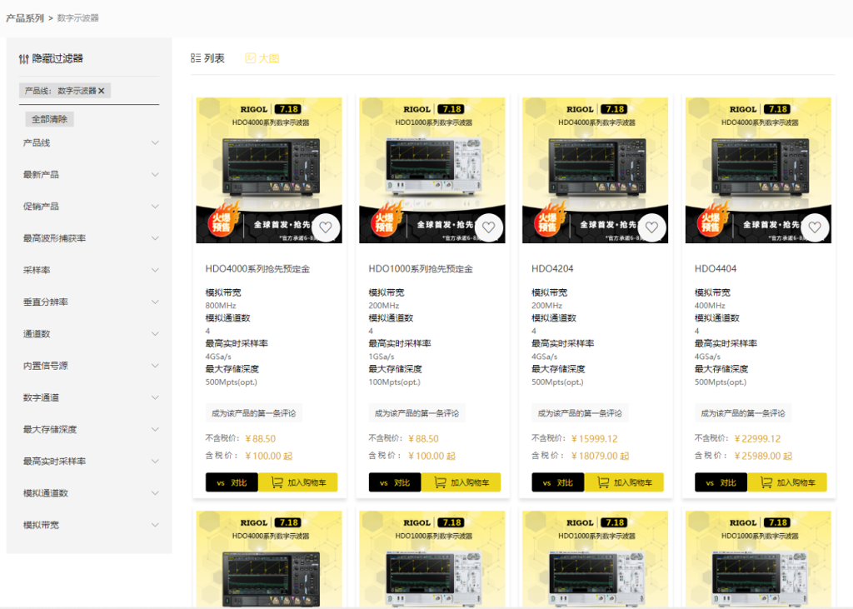Open the HDO4404 product title link

716,269
